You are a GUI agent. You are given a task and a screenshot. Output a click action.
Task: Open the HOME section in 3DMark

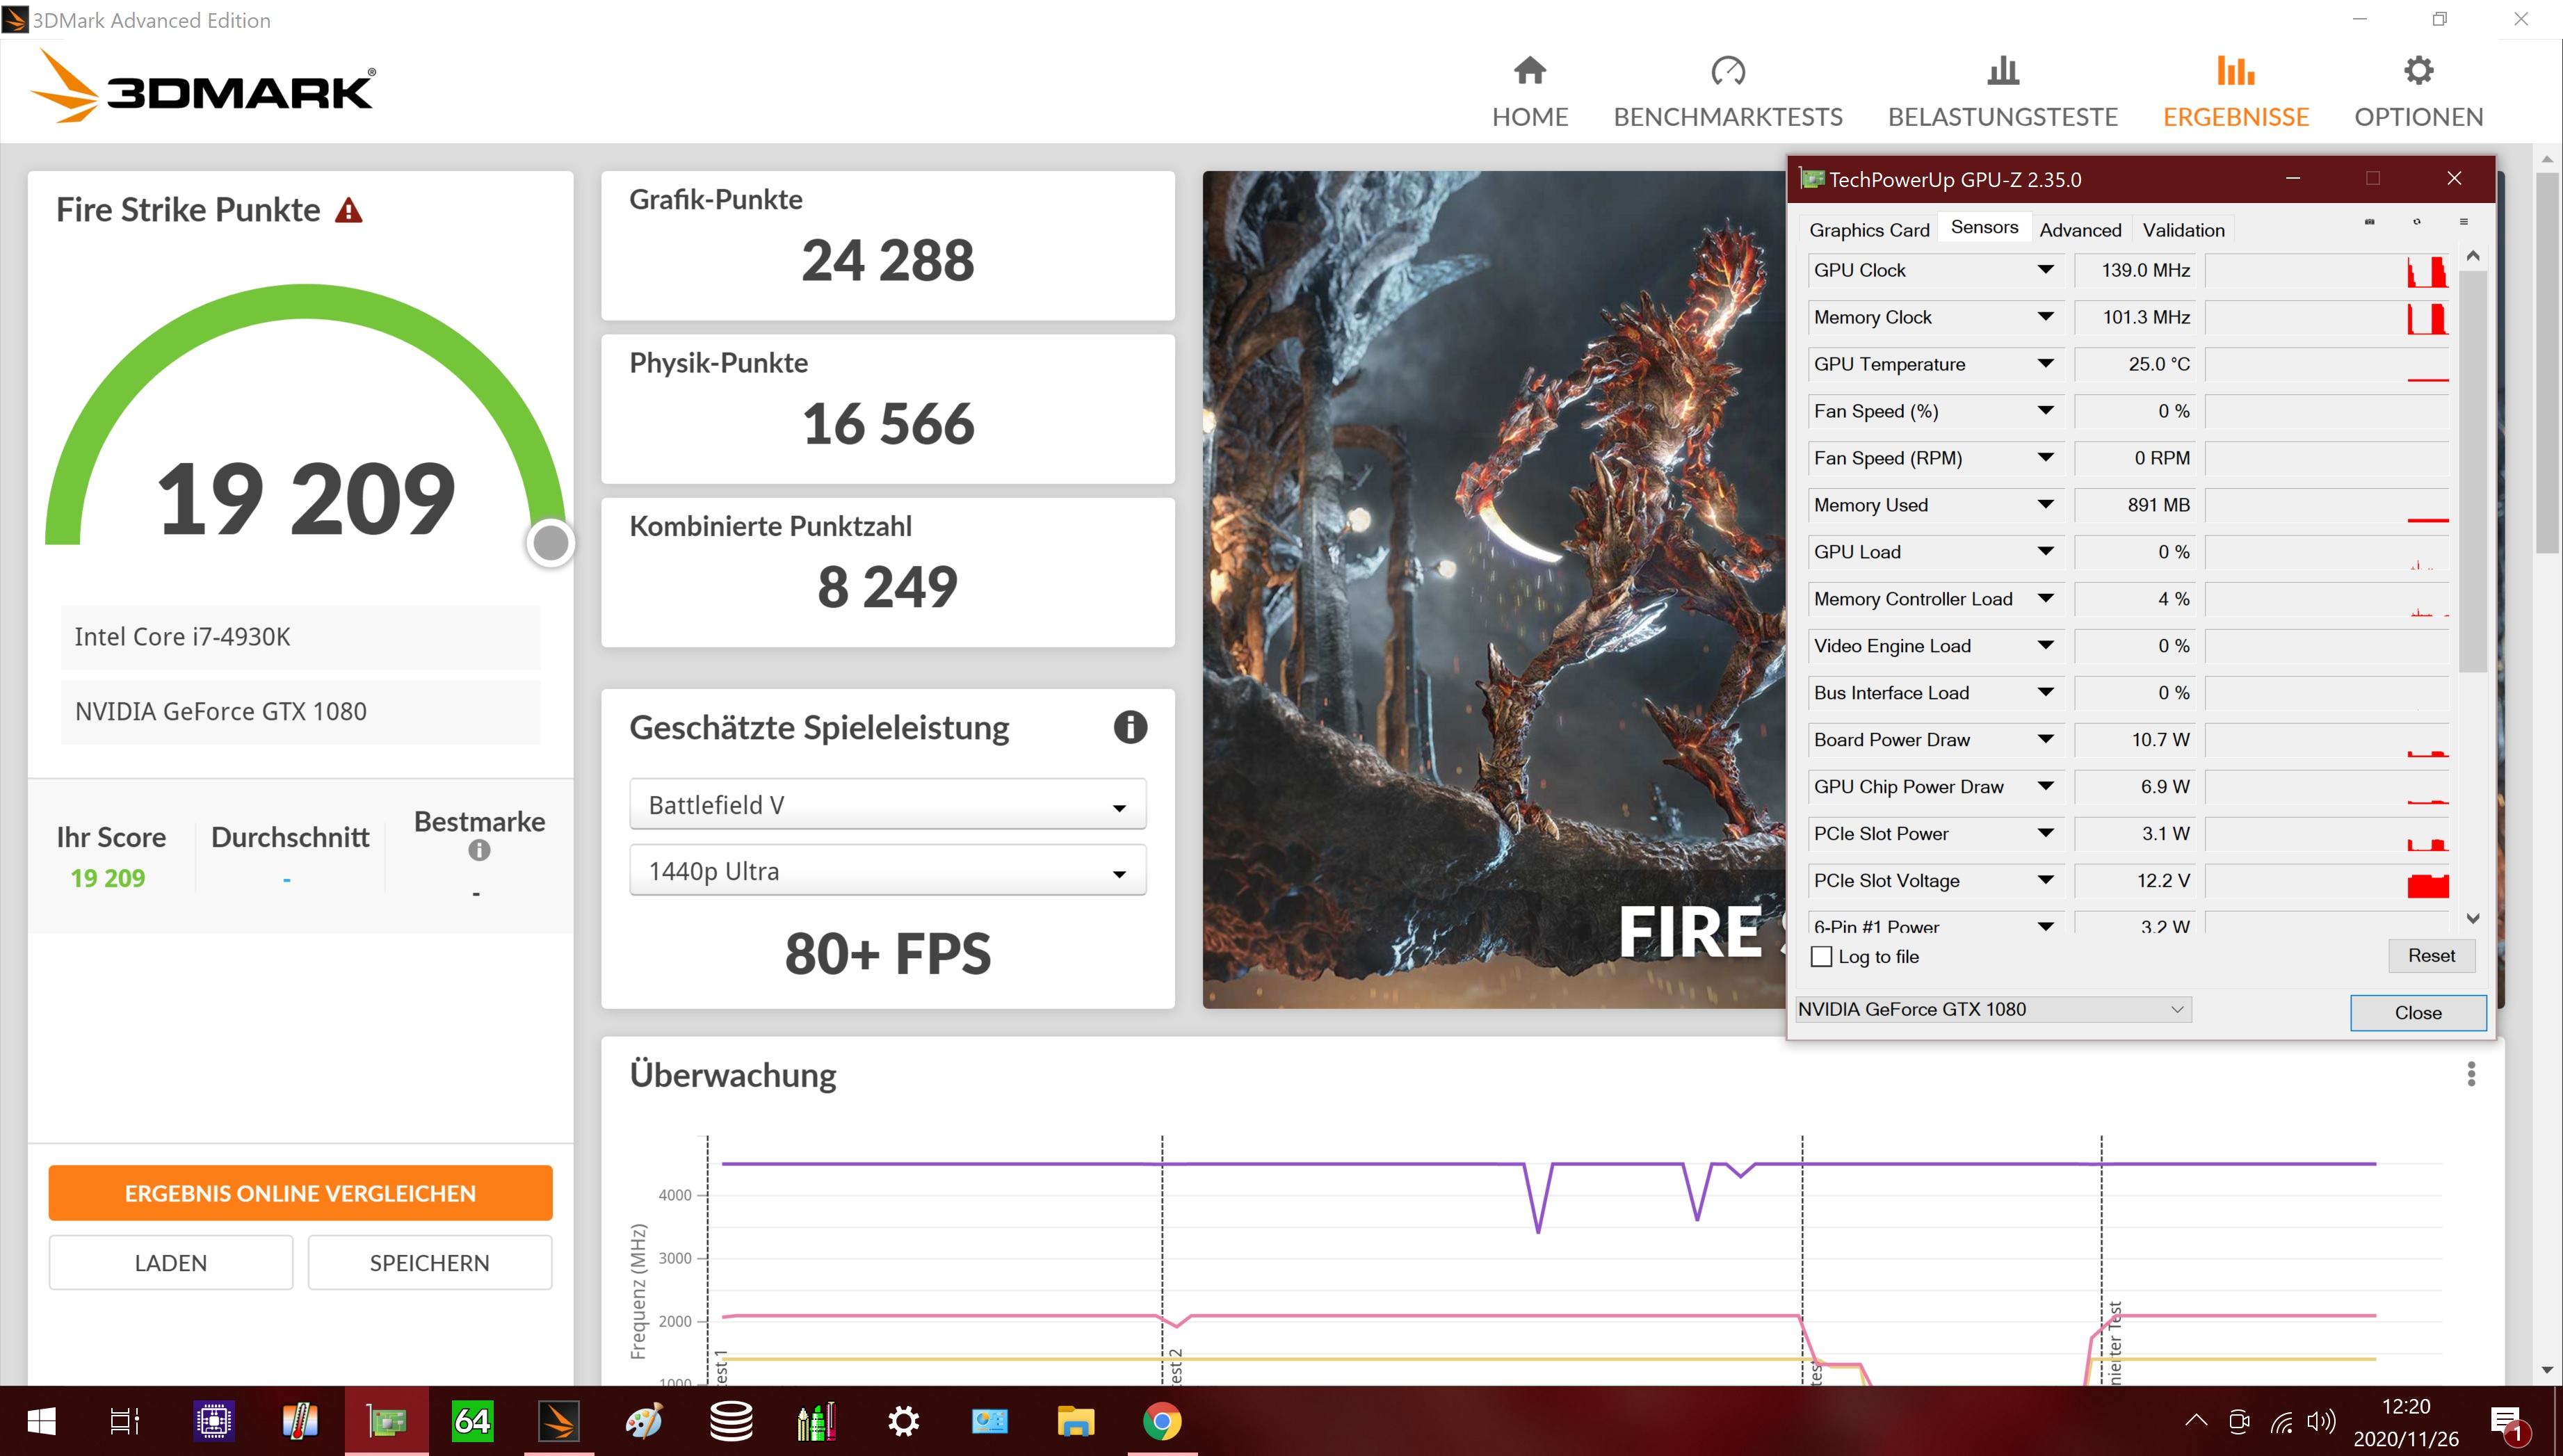coord(1530,92)
